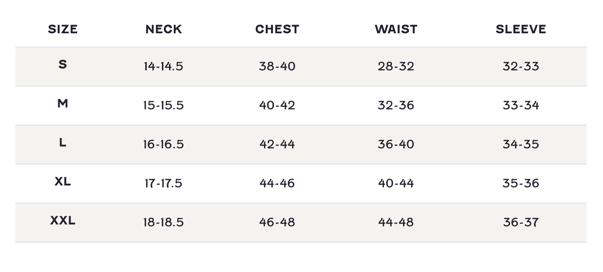
Task: Click the SLEEVE column header
Action: [x=521, y=29]
